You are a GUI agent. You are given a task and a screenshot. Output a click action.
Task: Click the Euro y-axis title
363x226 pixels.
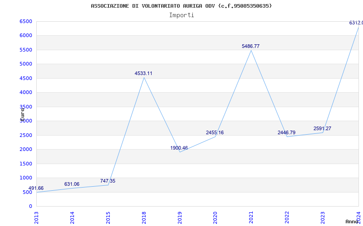pos(22,114)
